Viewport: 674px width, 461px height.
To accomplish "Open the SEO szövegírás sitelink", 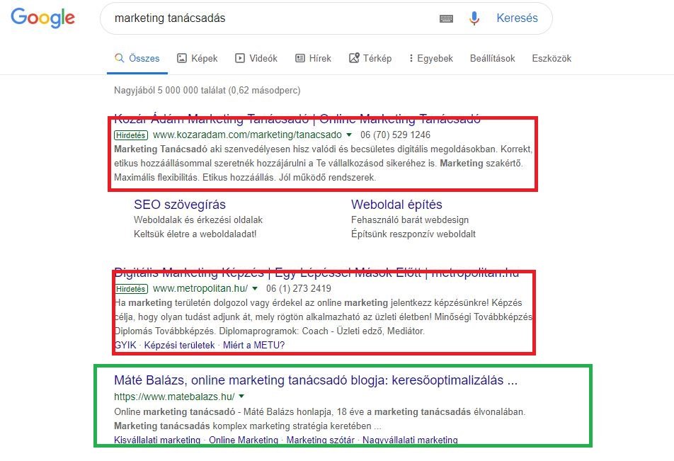I will click(180, 204).
